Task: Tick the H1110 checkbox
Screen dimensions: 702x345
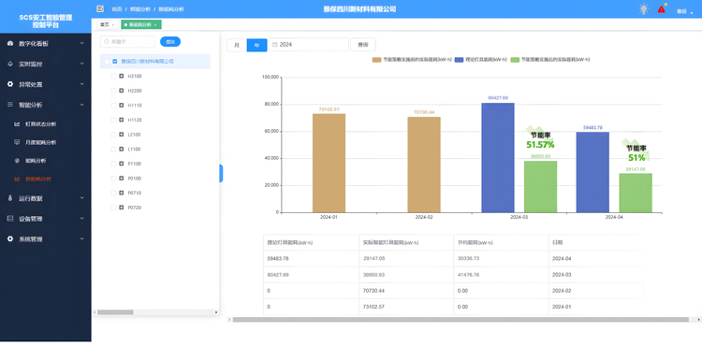Action: (113, 106)
